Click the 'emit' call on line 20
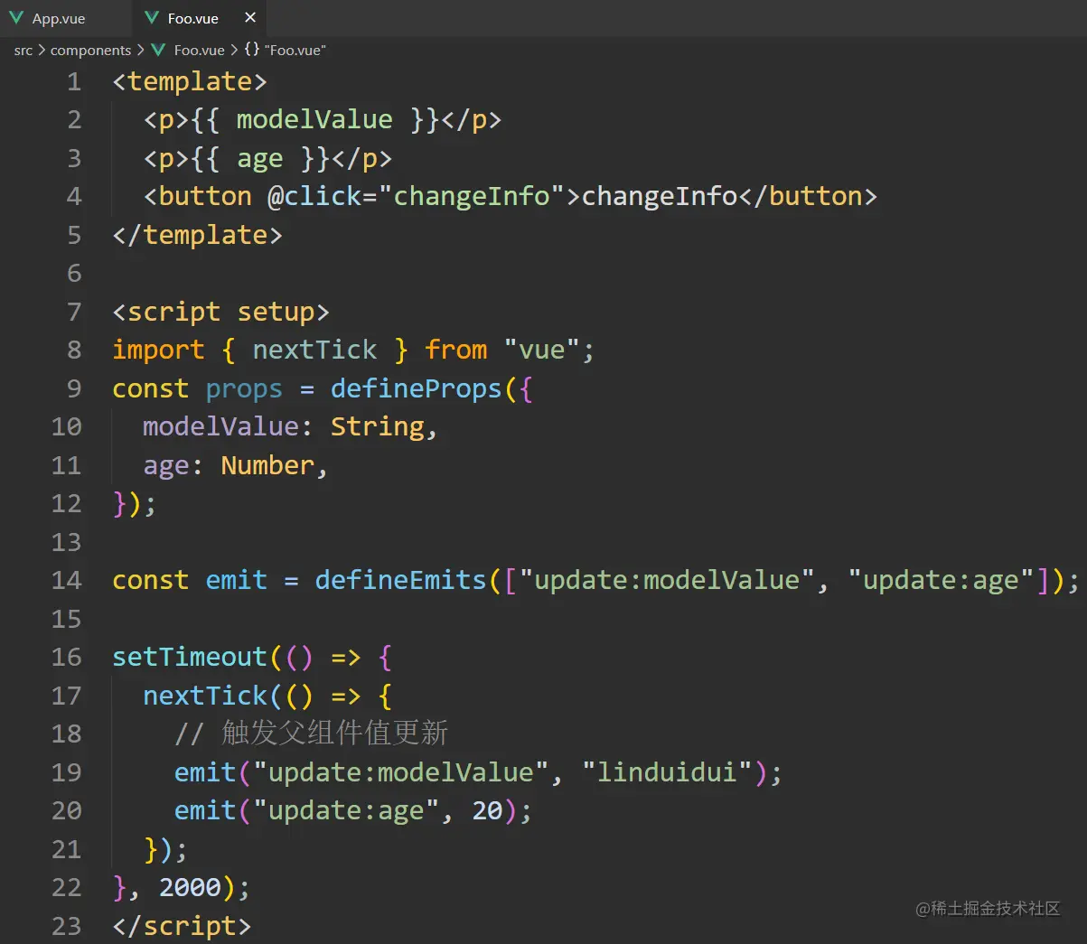The width and height of the screenshot is (1087, 944). [x=205, y=811]
